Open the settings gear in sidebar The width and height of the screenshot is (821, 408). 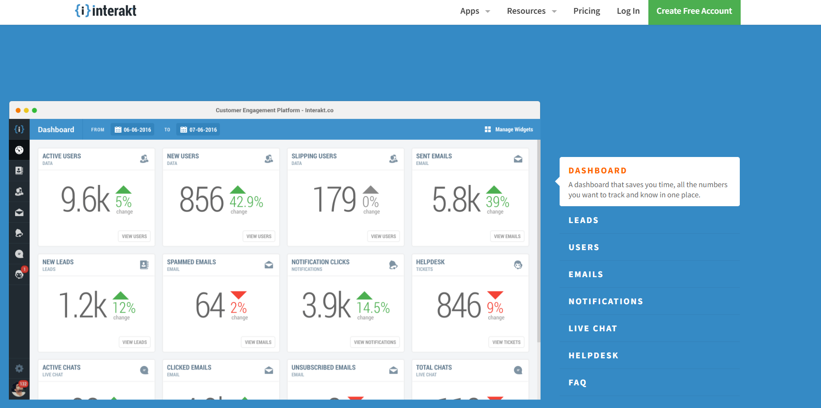pos(19,368)
